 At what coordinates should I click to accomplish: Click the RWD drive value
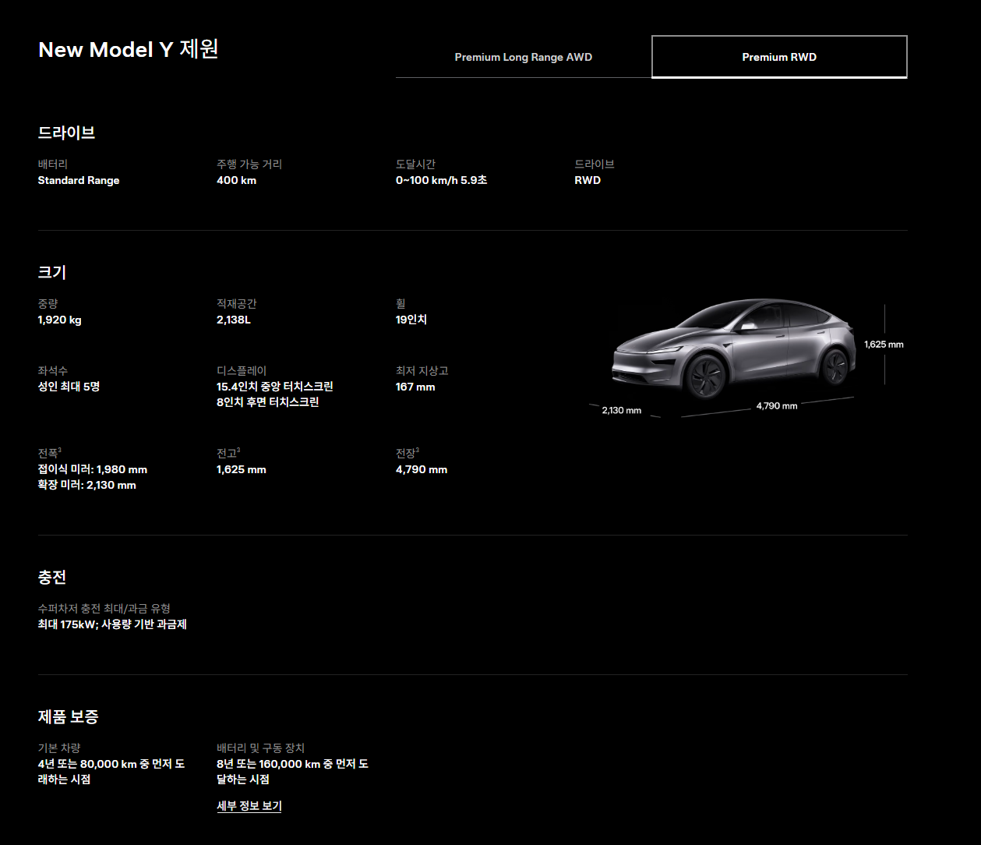click(x=588, y=180)
